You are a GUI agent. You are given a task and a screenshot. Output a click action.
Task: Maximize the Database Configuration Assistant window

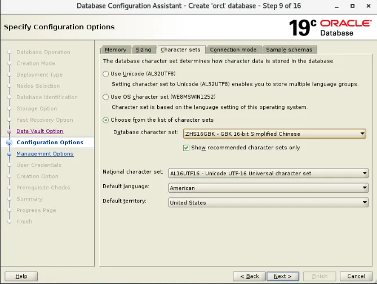point(352,6)
